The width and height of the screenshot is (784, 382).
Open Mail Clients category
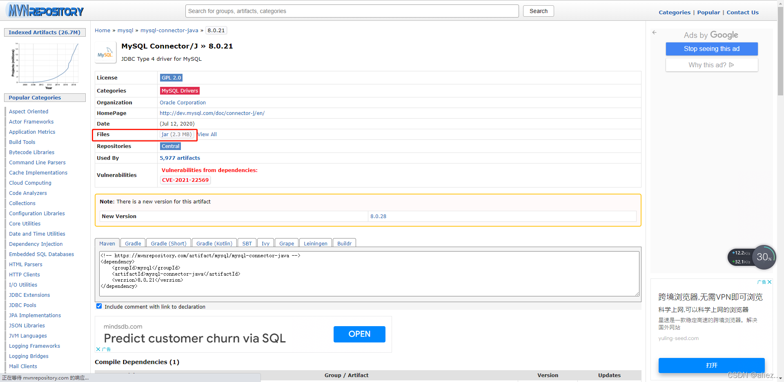tap(23, 366)
